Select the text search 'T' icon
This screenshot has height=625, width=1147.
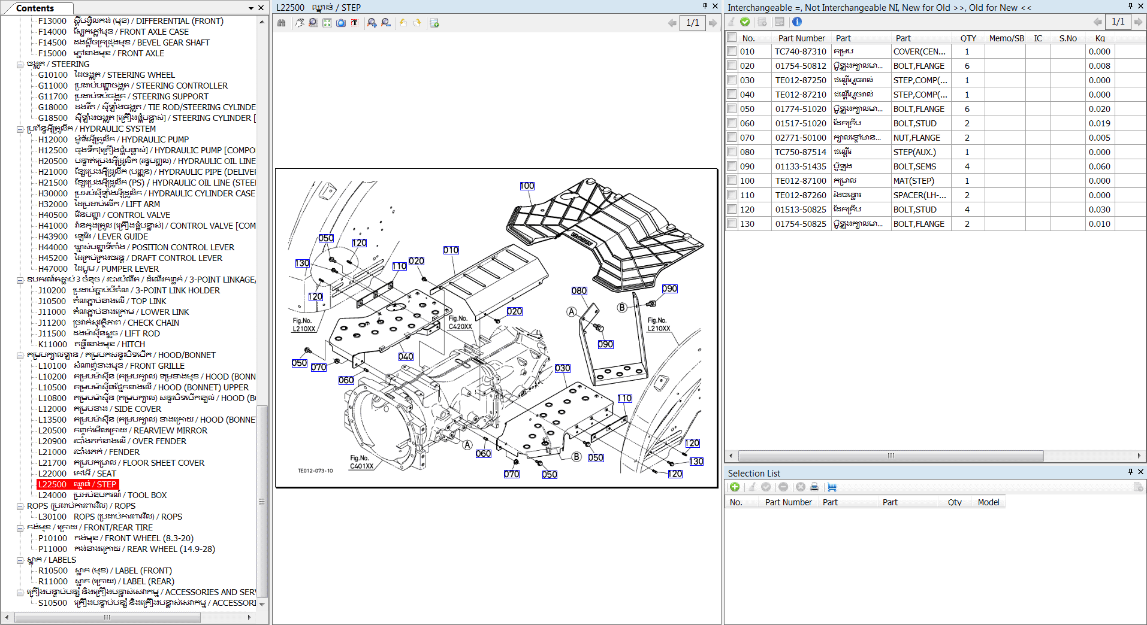[355, 22]
